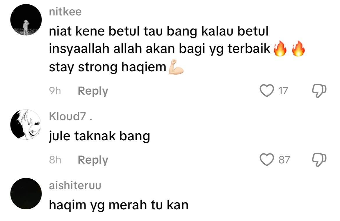Click the first fire emoji
This screenshot has height=221, width=340.
pyautogui.click(x=280, y=49)
